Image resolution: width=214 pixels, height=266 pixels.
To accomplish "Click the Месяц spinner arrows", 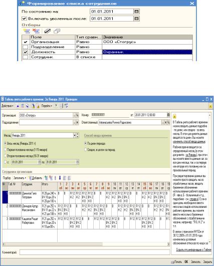I will pos(78,135).
